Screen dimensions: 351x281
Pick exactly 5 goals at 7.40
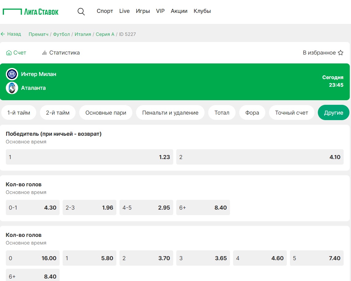click(317, 258)
